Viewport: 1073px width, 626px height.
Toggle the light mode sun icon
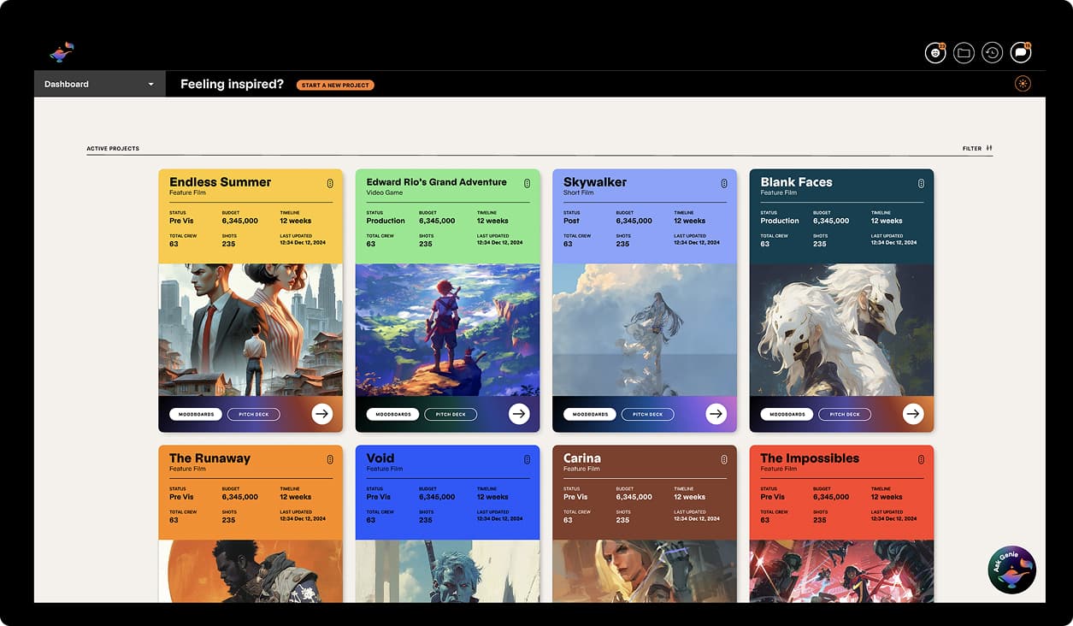point(1023,84)
